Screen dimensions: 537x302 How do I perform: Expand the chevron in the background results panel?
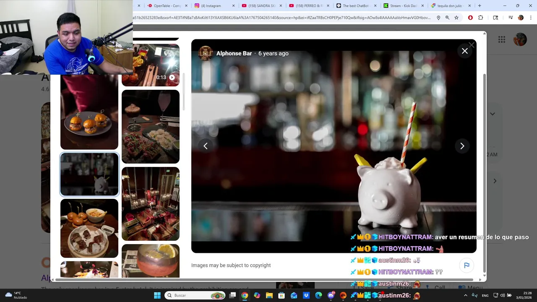493,114
